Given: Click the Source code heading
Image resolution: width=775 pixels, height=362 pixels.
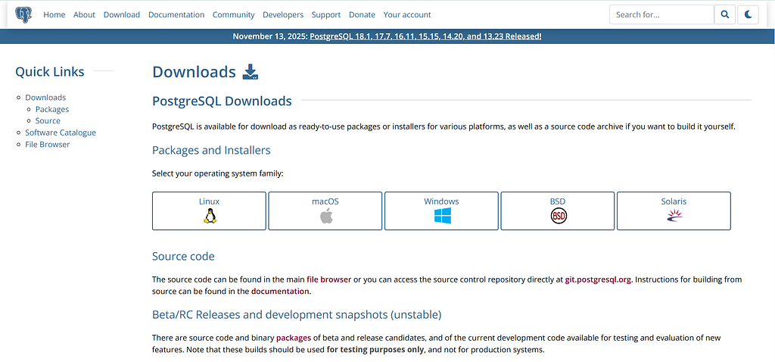Looking at the screenshot, I should (x=183, y=257).
